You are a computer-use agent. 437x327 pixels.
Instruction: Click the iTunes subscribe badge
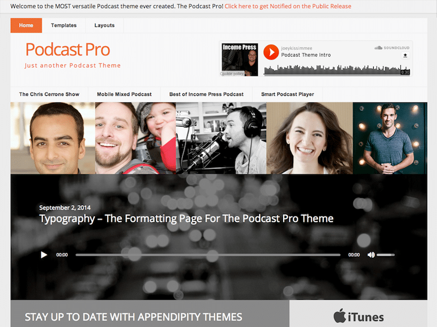(358, 317)
